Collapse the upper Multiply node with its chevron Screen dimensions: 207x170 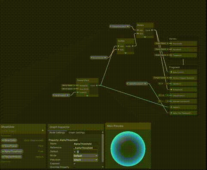[x=145, y=37]
